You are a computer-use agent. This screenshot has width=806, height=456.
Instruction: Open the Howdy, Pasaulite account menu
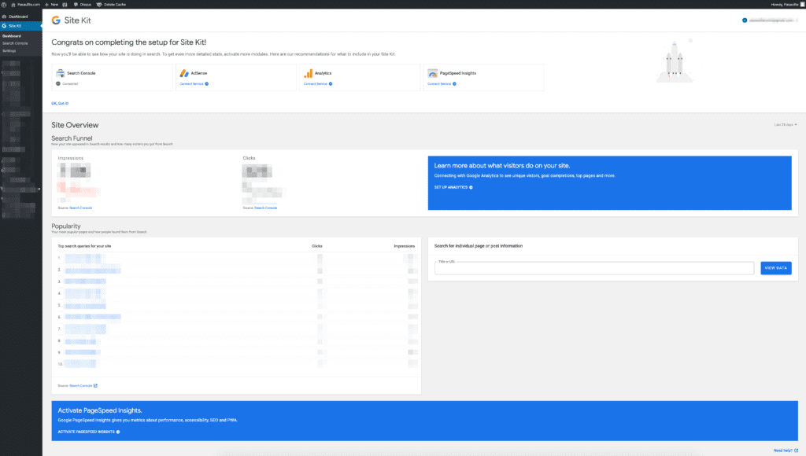787,4
